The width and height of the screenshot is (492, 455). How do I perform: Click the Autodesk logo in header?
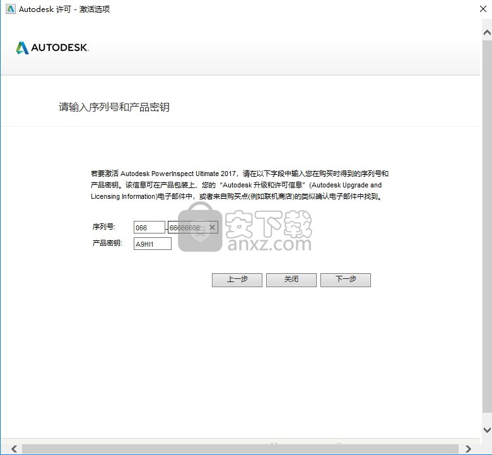click(x=52, y=48)
